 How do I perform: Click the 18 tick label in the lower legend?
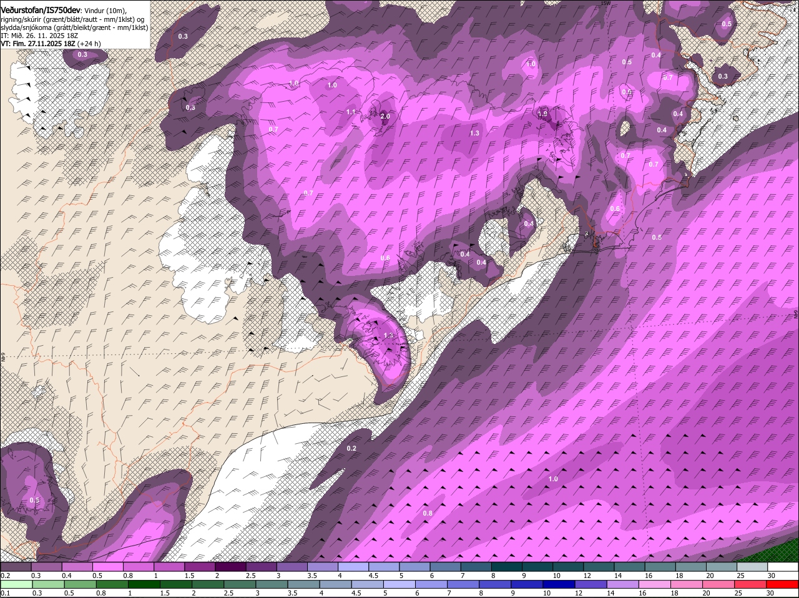(674, 593)
